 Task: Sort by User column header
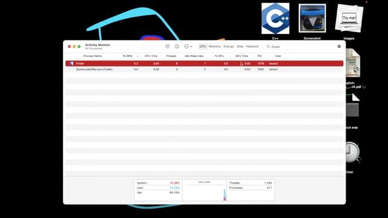pyautogui.click(x=278, y=56)
